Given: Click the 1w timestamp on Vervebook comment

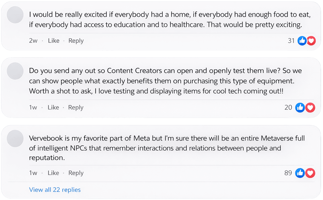Looking at the screenshot, I should [x=33, y=173].
